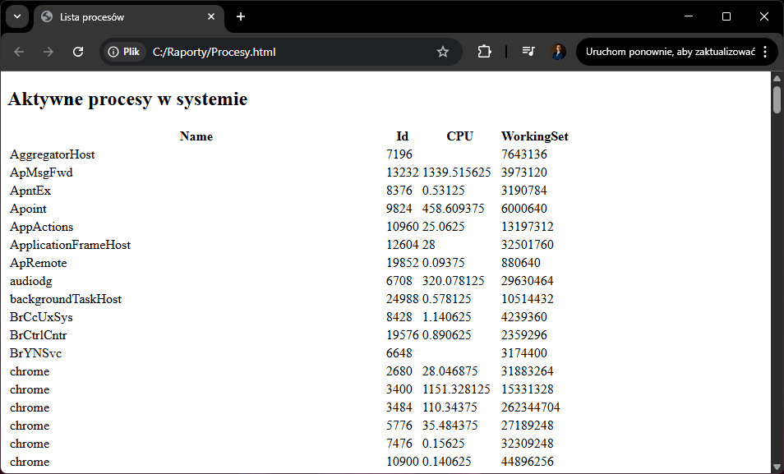The height and width of the screenshot is (474, 784).
Task: Open the media controls icon
Action: pyautogui.click(x=528, y=52)
